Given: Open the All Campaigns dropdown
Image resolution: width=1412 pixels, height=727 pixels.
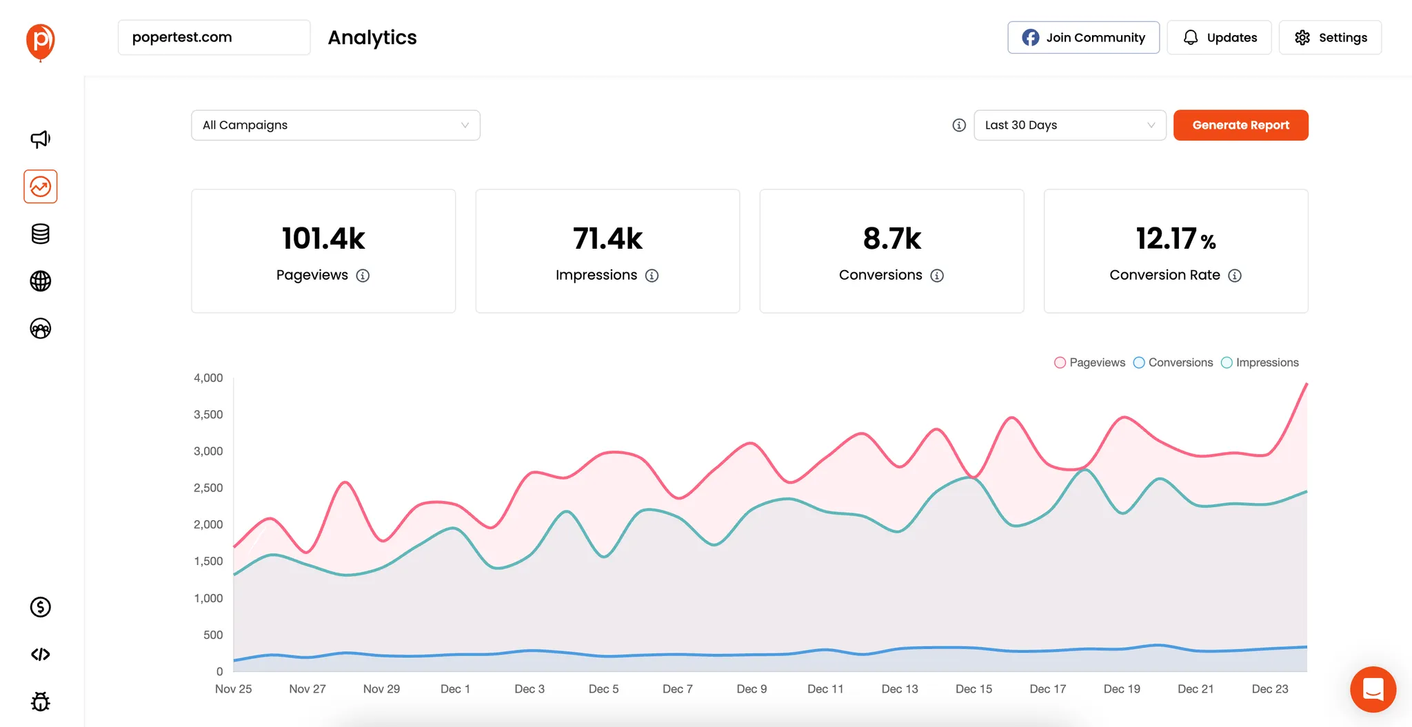Looking at the screenshot, I should pos(336,125).
